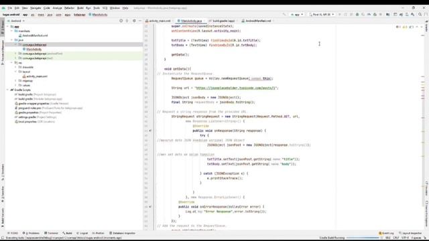Open the app run configuration dropdown
This screenshot has height=241, width=429.
point(296,15)
